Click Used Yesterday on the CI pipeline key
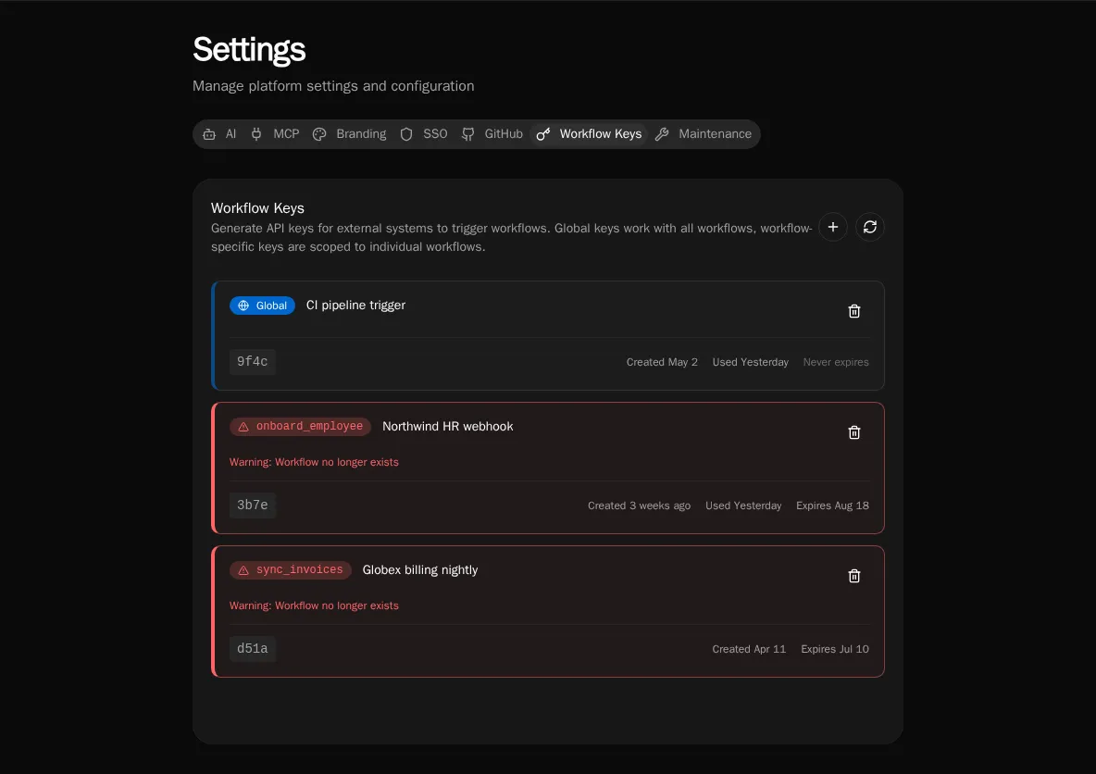1096x774 pixels. [750, 362]
